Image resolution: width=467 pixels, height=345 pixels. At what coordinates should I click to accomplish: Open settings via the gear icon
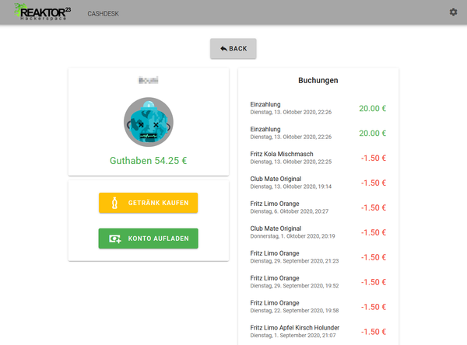point(453,12)
